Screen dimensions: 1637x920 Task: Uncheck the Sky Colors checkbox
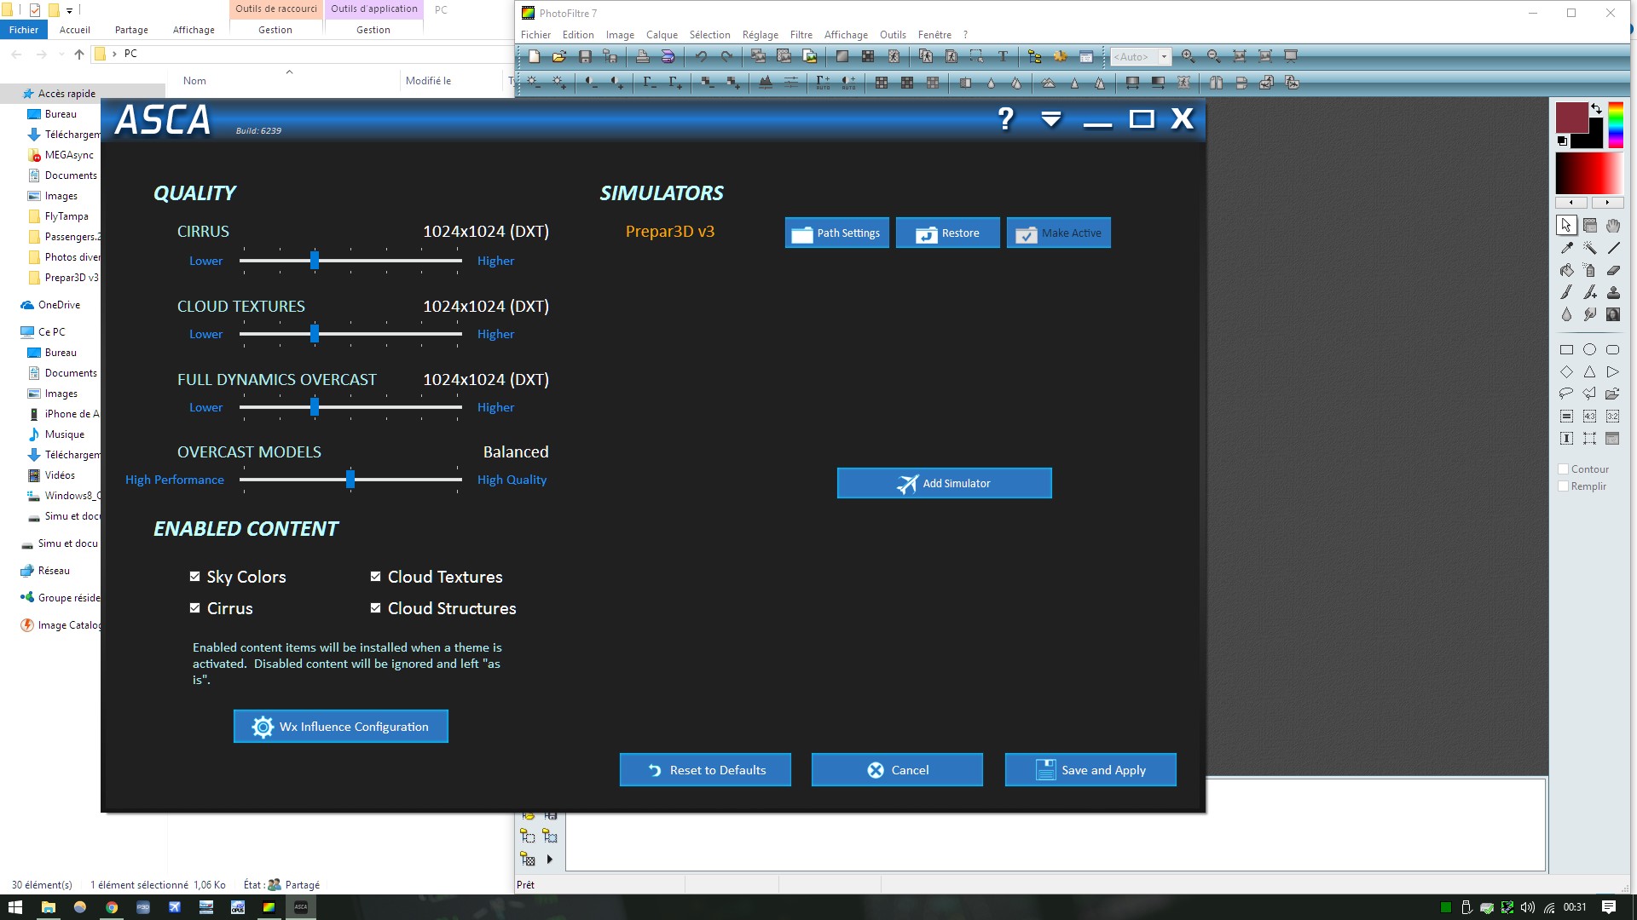point(194,576)
